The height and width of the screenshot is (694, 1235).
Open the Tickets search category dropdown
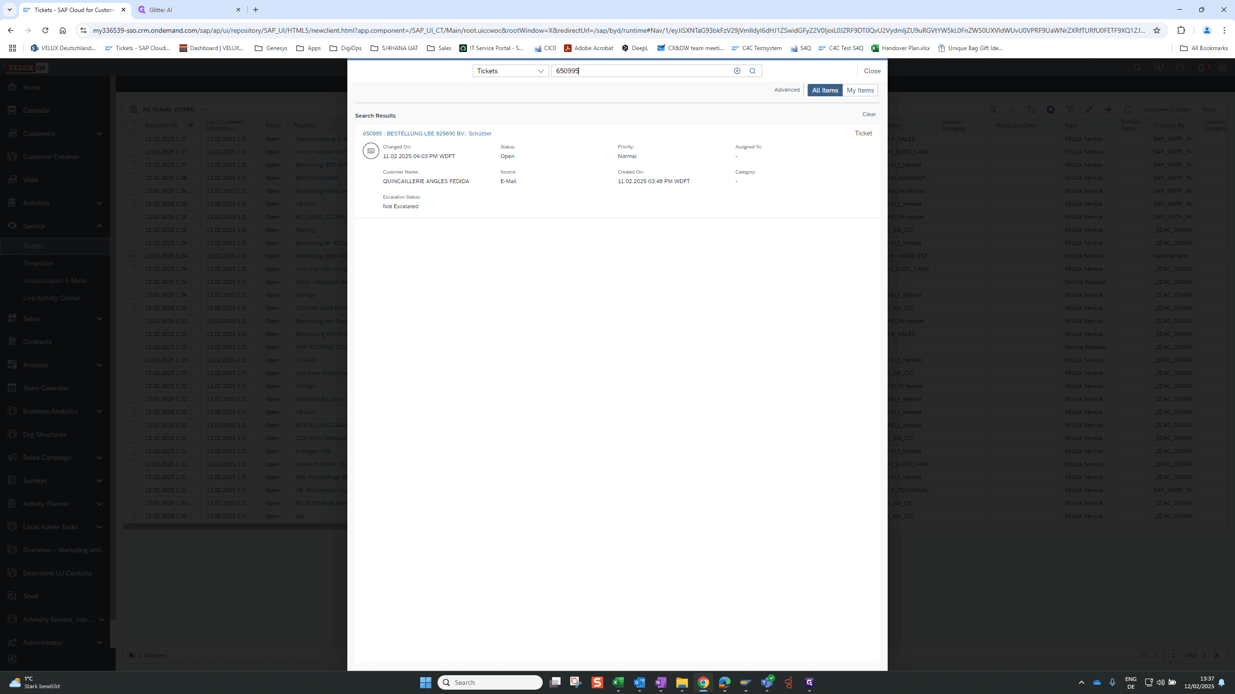coord(510,71)
